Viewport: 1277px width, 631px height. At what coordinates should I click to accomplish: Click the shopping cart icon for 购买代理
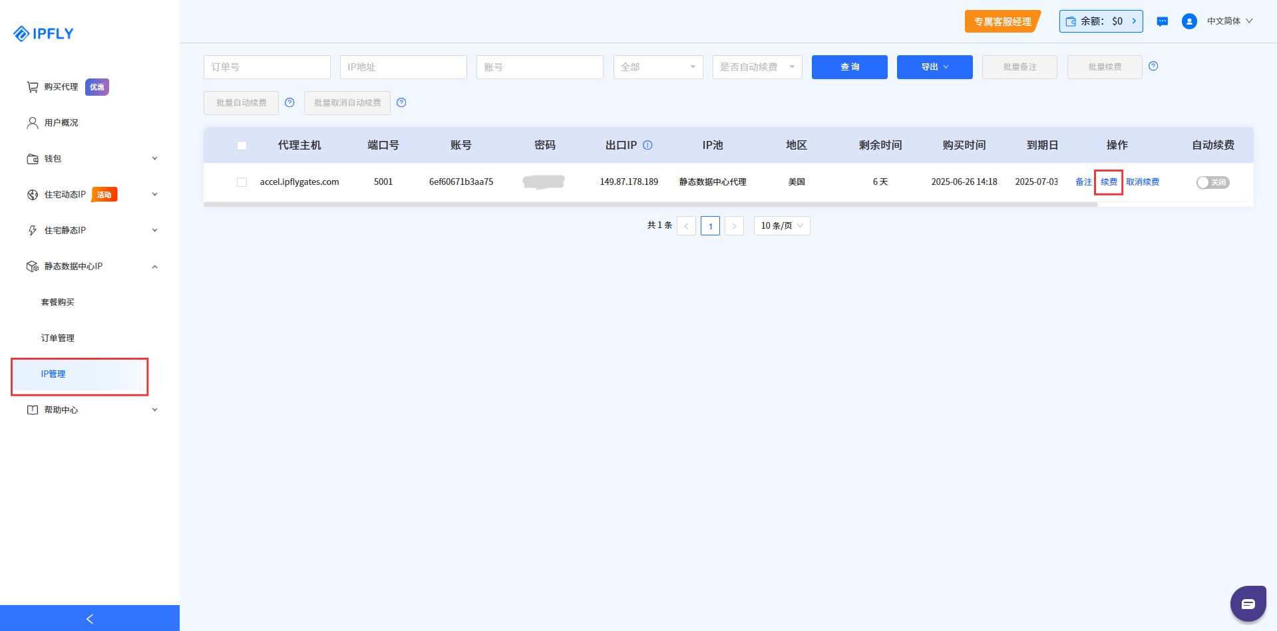pyautogui.click(x=32, y=86)
